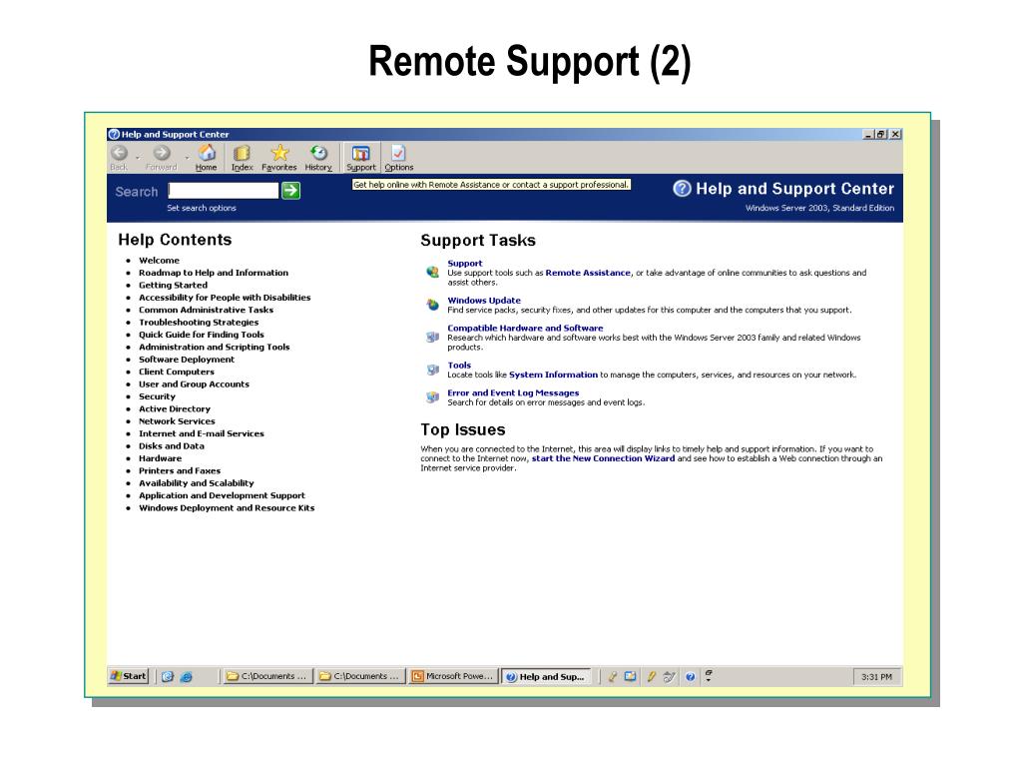The width and height of the screenshot is (1022, 767).
Task: Open the Options toolbar icon
Action: (399, 158)
